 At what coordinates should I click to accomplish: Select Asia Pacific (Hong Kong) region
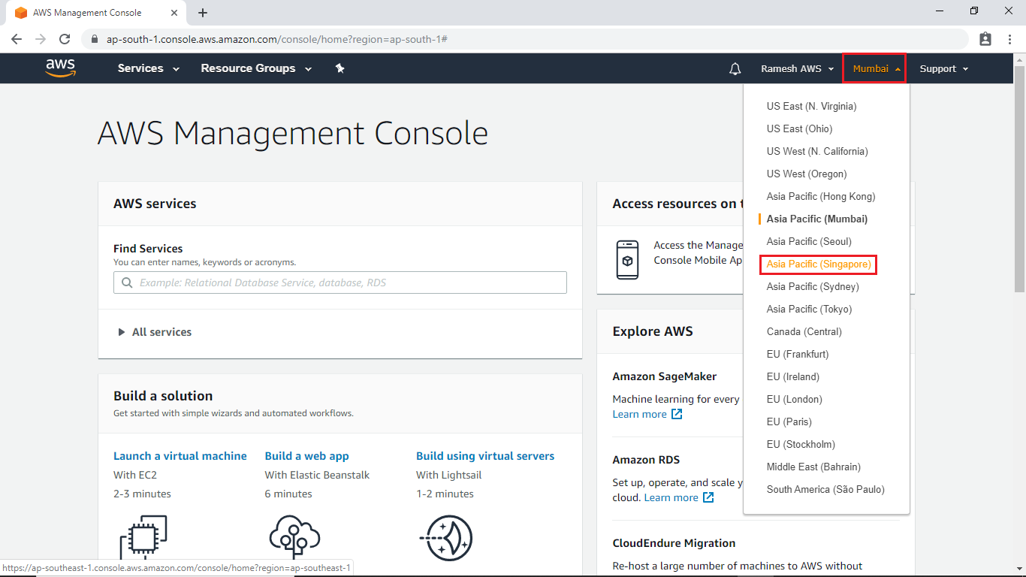click(821, 197)
